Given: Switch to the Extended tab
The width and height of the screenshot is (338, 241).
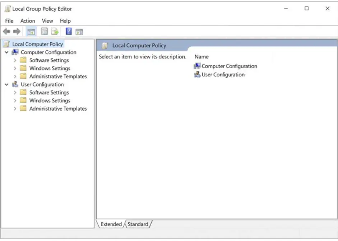Looking at the screenshot, I should coord(111,224).
